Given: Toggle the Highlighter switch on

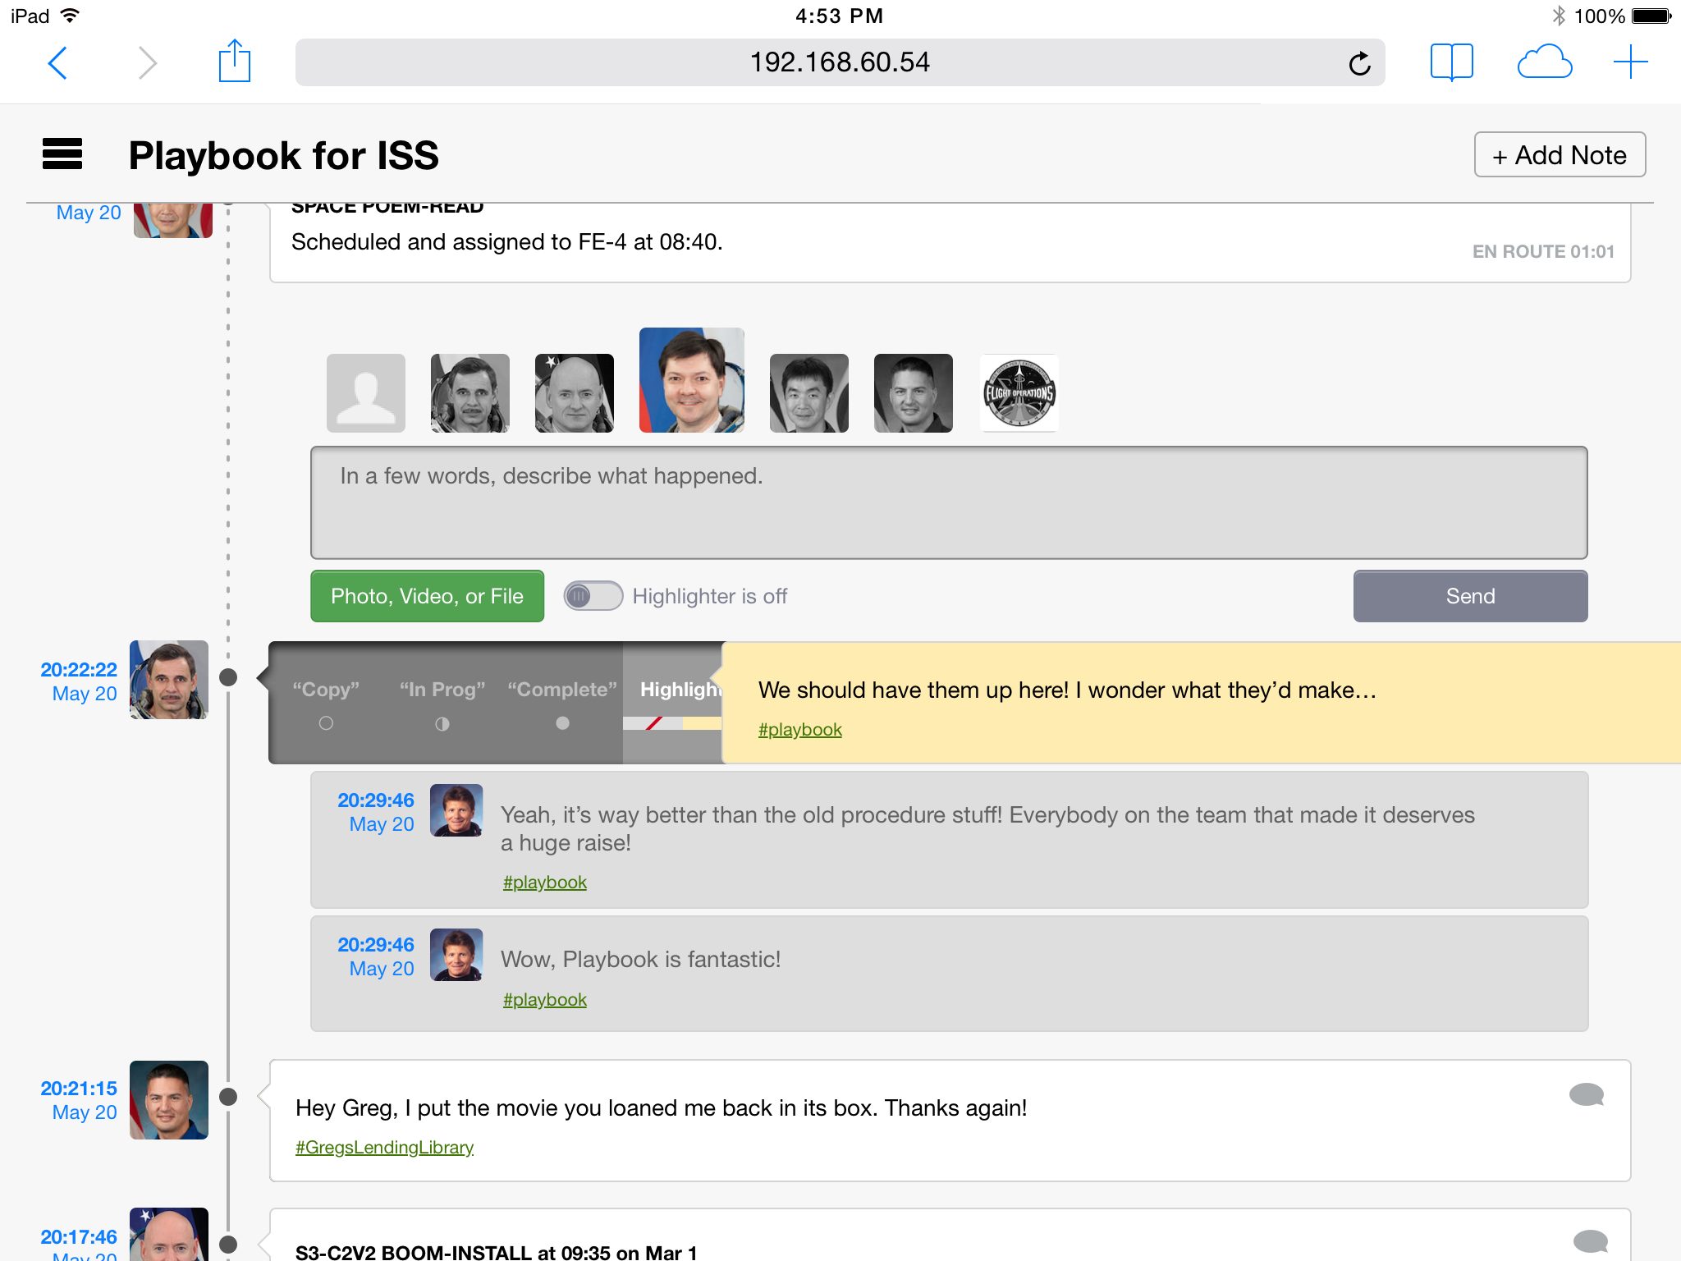Looking at the screenshot, I should pos(593,596).
